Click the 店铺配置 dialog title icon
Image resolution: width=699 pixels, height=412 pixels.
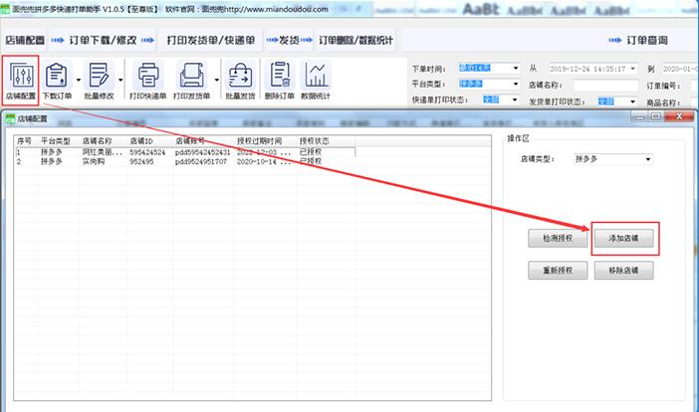tap(9, 118)
